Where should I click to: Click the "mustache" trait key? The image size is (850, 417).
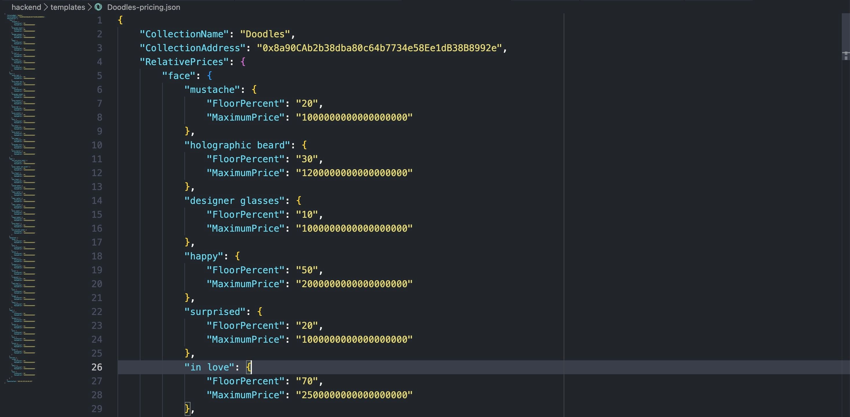pyautogui.click(x=212, y=90)
